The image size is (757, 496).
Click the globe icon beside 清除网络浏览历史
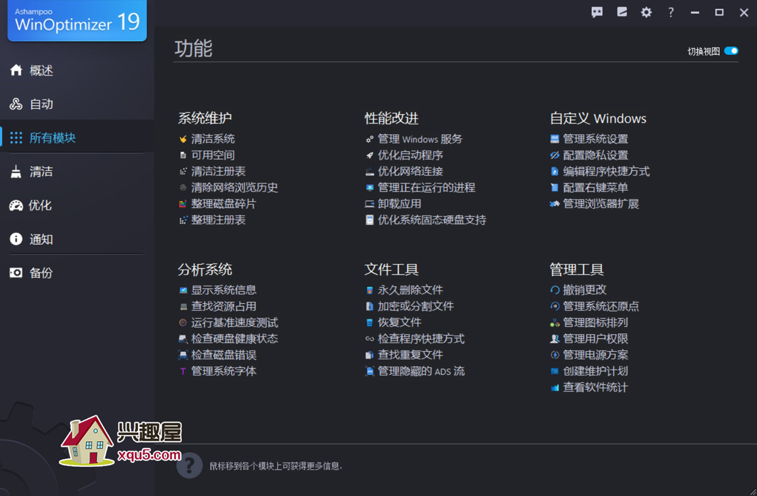[183, 188]
